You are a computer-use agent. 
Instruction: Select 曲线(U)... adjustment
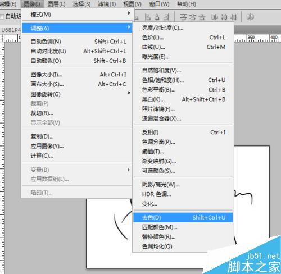point(183,47)
